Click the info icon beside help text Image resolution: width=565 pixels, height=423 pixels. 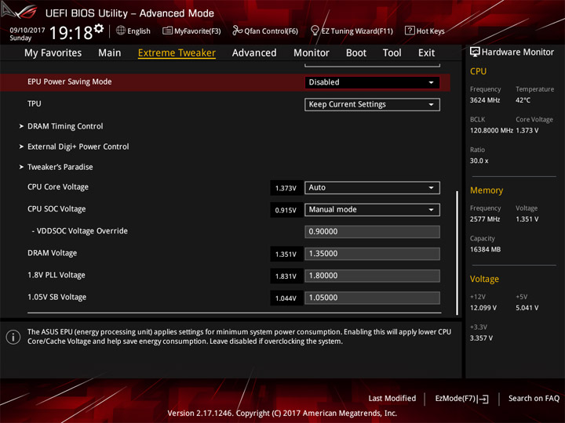click(x=13, y=337)
